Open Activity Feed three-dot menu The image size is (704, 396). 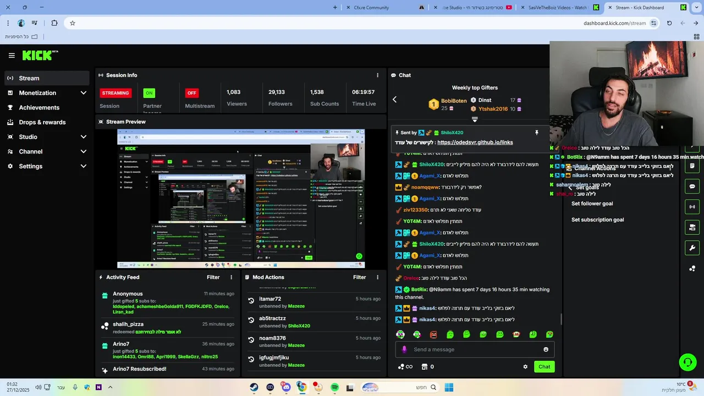[231, 277]
